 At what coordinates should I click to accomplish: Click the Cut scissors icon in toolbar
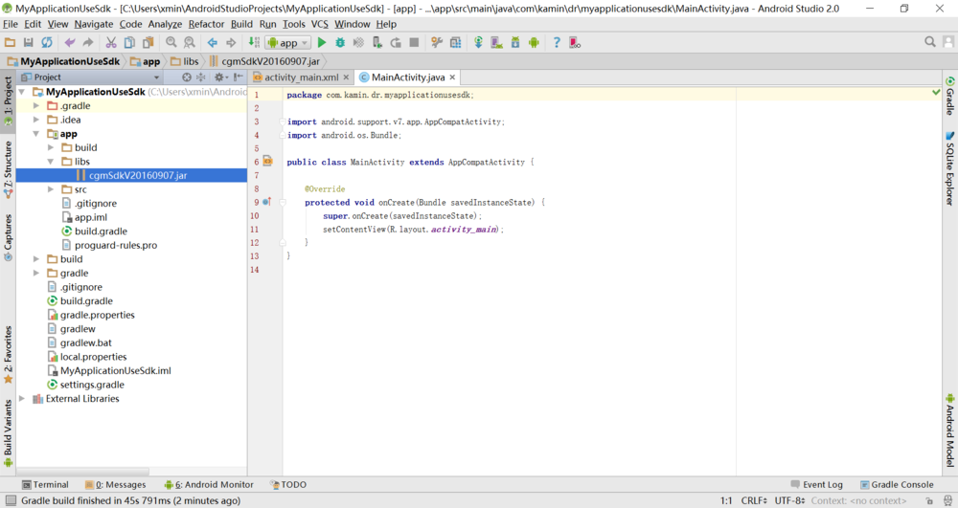click(x=110, y=43)
